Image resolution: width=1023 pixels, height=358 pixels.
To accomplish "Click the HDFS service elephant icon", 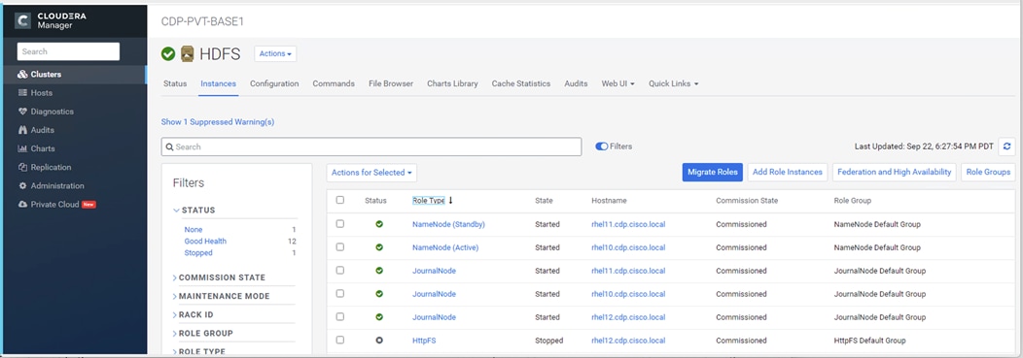I will 188,54.
